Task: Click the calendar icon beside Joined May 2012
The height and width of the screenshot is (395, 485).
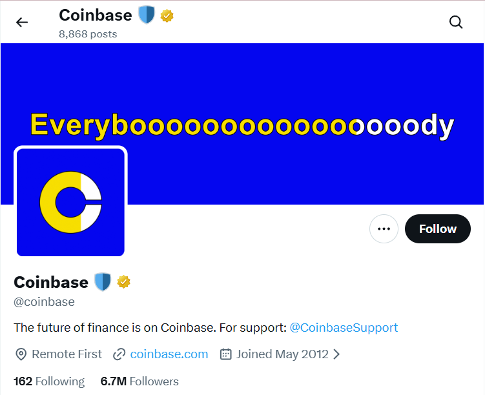Action: click(225, 354)
